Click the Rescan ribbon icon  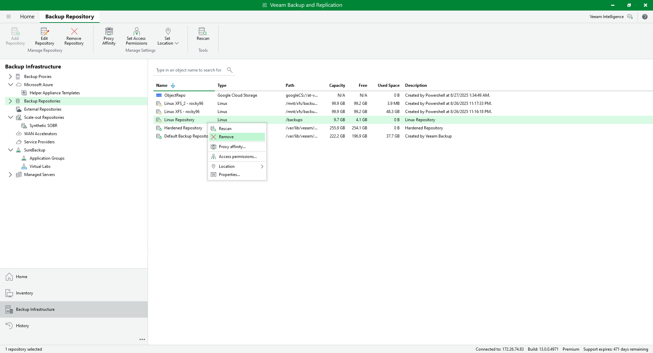pyautogui.click(x=203, y=31)
